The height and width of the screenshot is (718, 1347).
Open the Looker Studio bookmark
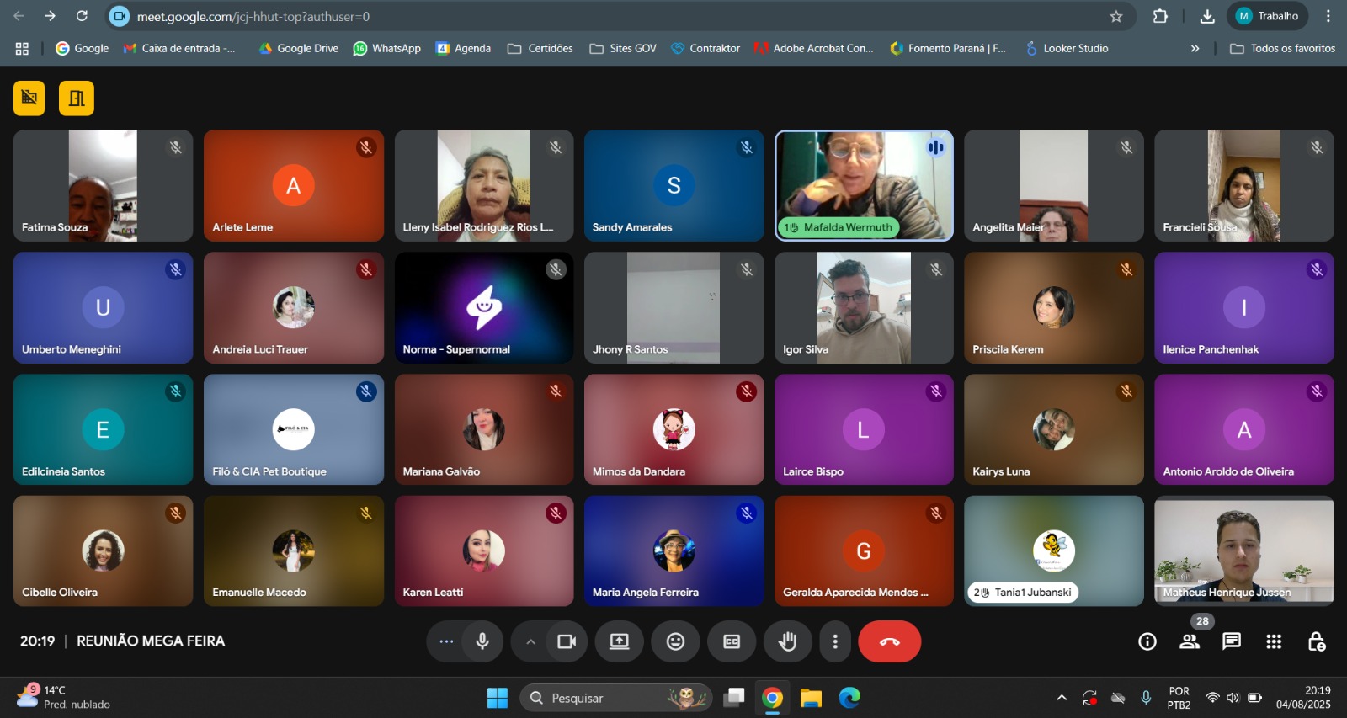click(x=1067, y=49)
